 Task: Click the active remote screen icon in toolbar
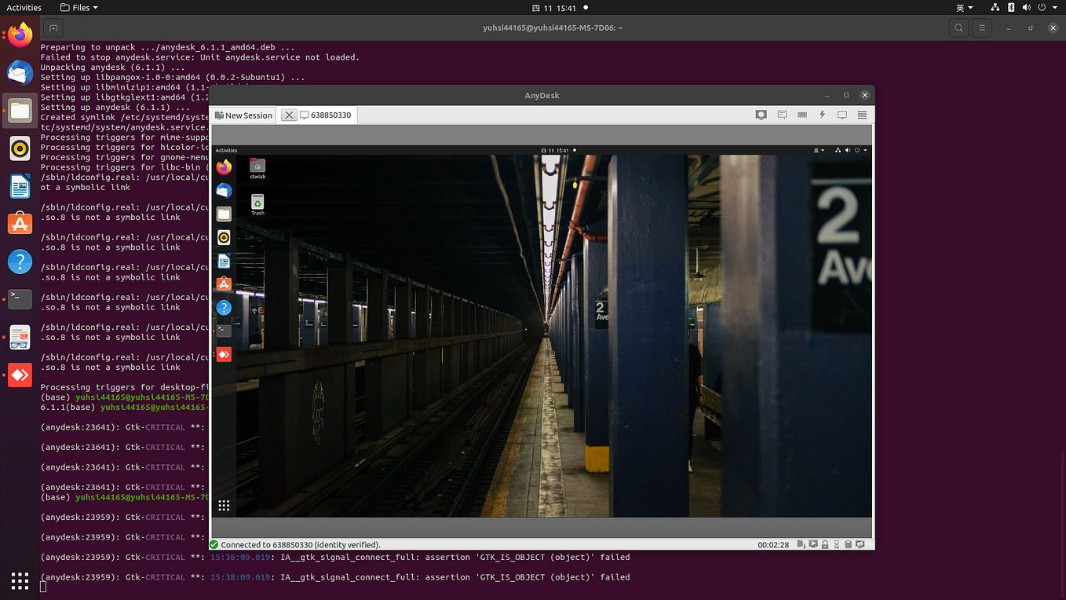point(761,115)
